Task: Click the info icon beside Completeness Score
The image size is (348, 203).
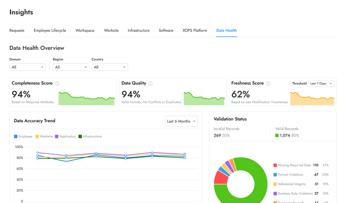Action: tap(57, 84)
